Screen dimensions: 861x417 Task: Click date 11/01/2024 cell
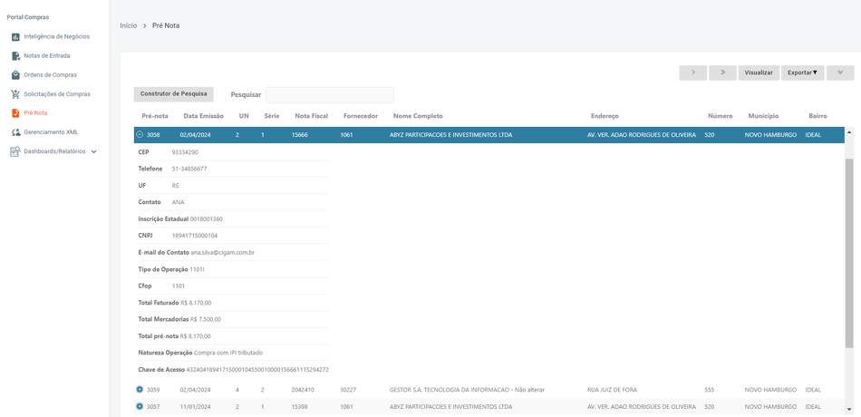tap(194, 406)
